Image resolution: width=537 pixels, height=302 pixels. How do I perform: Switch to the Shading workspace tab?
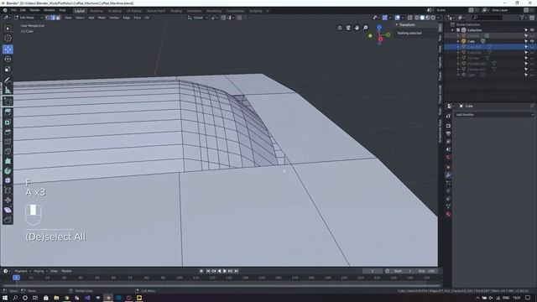(176, 11)
